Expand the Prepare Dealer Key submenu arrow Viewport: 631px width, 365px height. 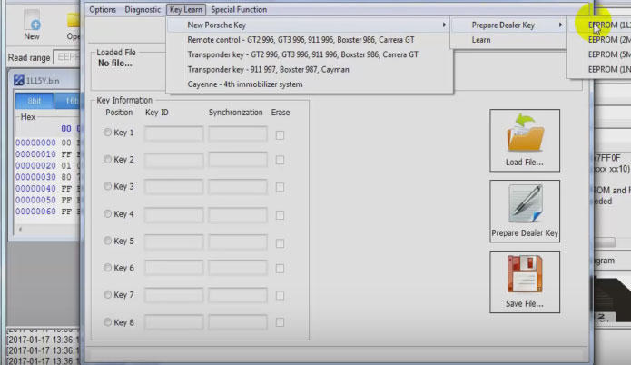tap(560, 25)
